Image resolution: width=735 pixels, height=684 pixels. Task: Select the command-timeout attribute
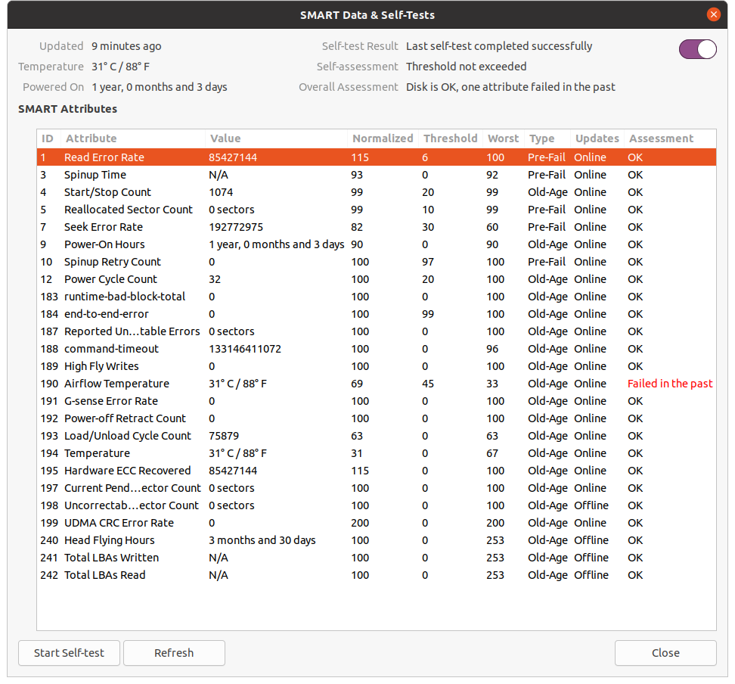click(377, 348)
